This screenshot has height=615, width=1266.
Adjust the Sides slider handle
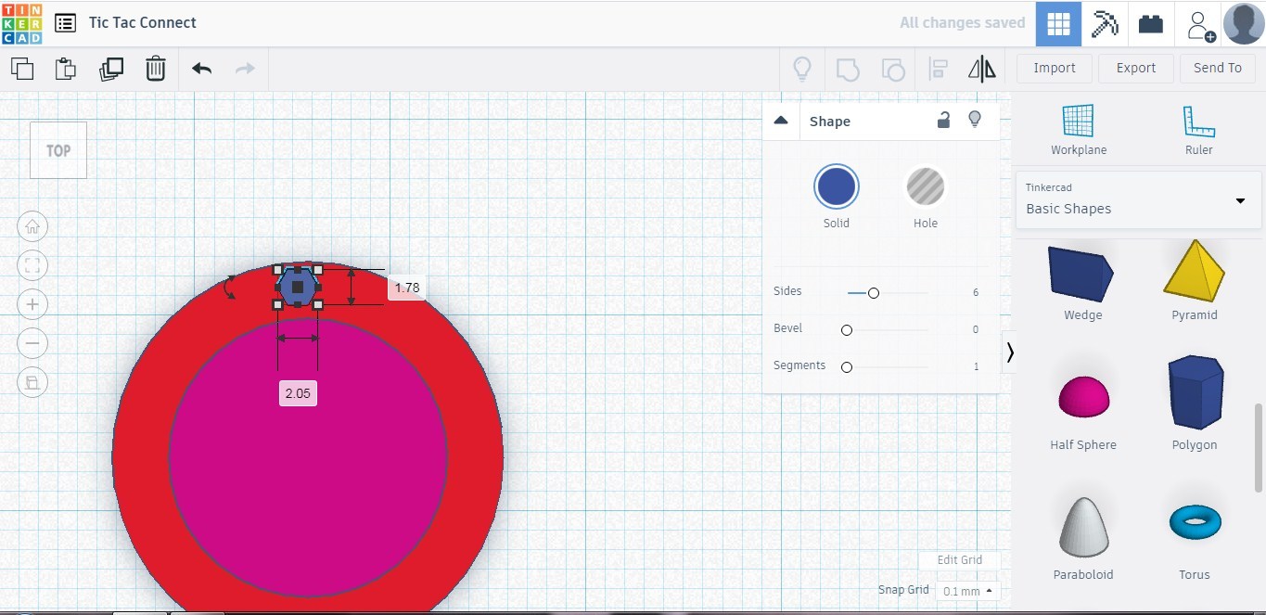[x=873, y=292]
